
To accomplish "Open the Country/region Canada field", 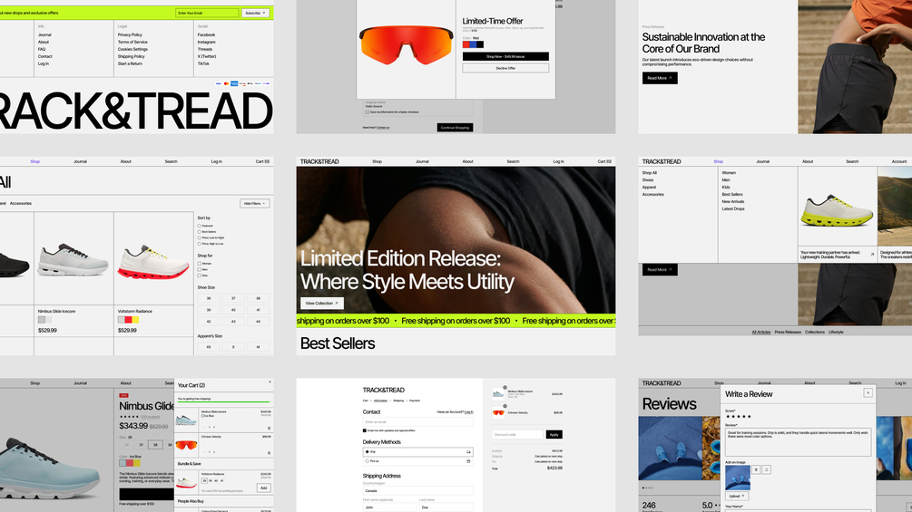I will point(417,490).
